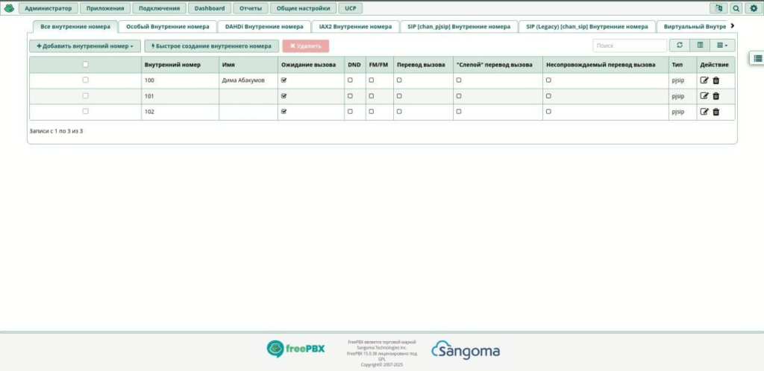Delete extension 101 trash icon
Screen dimensions: 764x371
point(716,96)
